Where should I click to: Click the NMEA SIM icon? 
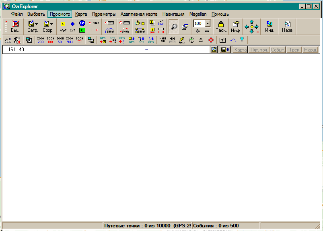coord(163,40)
